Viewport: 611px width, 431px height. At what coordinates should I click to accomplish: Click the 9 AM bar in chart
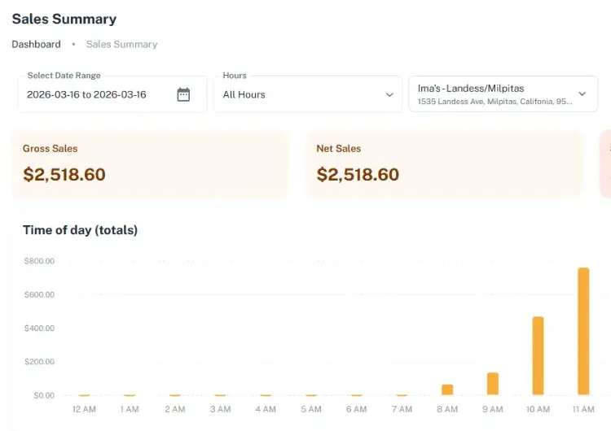coord(493,384)
